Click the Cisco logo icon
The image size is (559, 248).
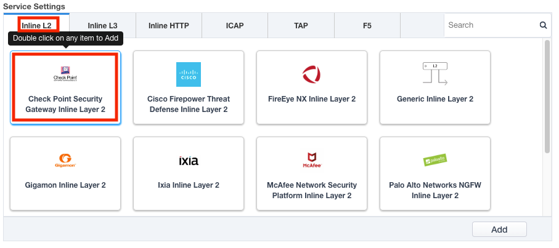pos(189,74)
